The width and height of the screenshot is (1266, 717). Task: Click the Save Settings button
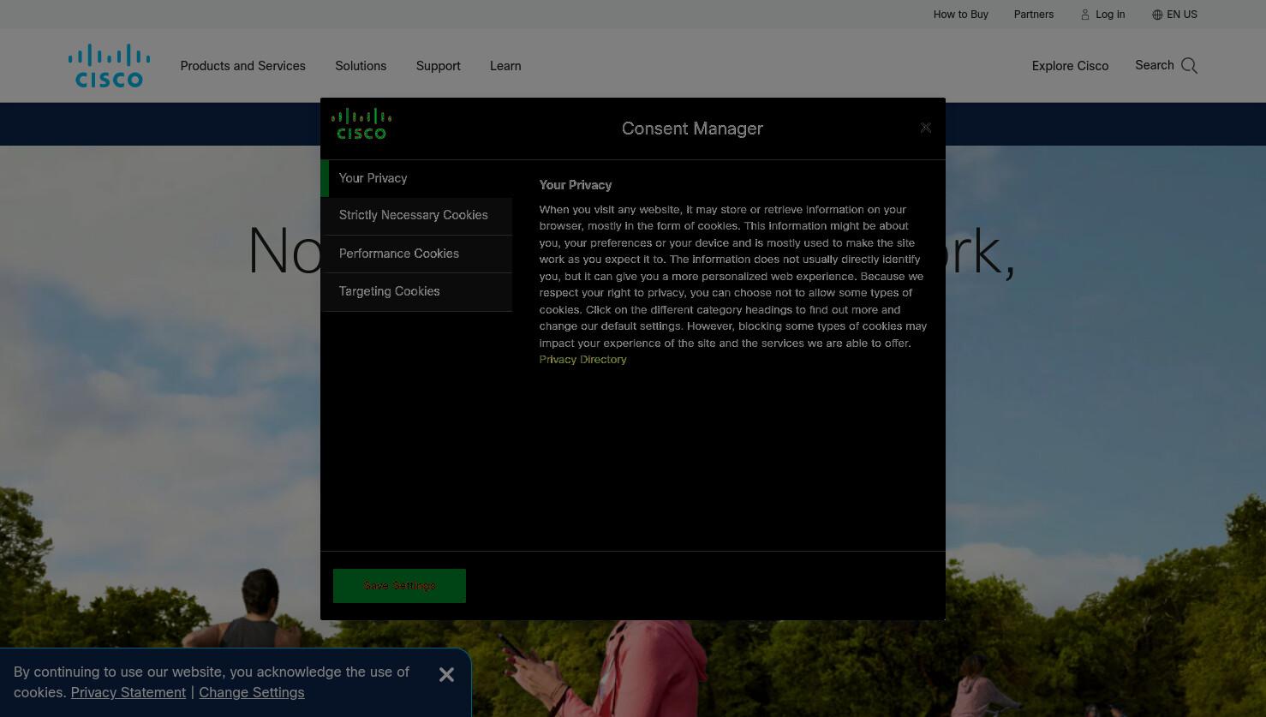tap(399, 586)
